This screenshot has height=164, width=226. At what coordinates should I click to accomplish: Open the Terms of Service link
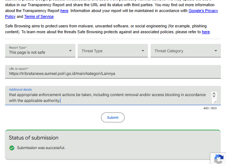[39, 16]
